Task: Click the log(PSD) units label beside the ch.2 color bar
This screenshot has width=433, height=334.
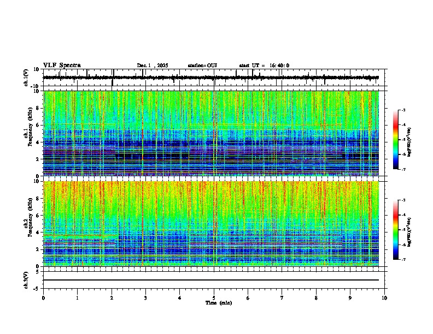Action: tap(409, 232)
